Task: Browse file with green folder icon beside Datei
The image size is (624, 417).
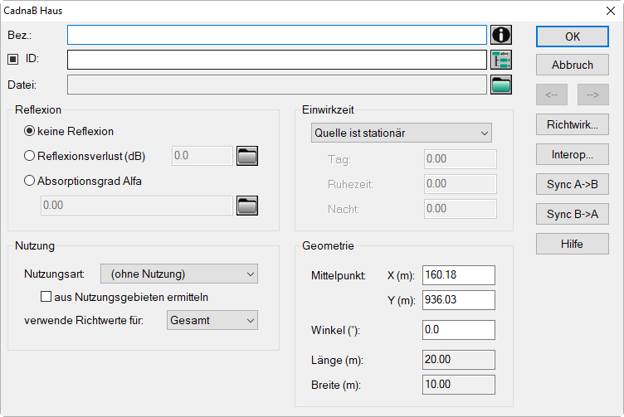Action: coord(501,85)
